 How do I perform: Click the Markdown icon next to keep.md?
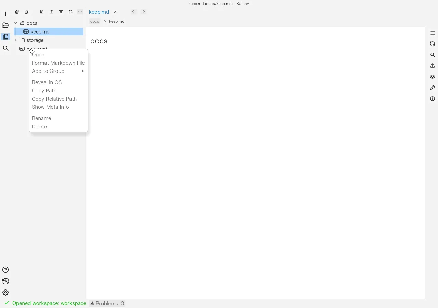[x=26, y=31]
